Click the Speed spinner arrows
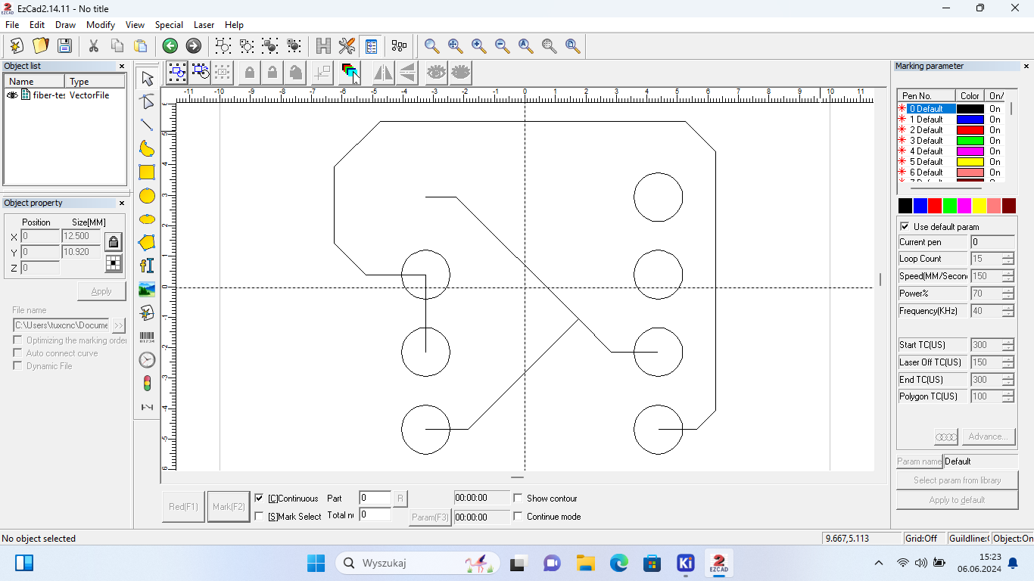Image resolution: width=1034 pixels, height=581 pixels. (1008, 276)
